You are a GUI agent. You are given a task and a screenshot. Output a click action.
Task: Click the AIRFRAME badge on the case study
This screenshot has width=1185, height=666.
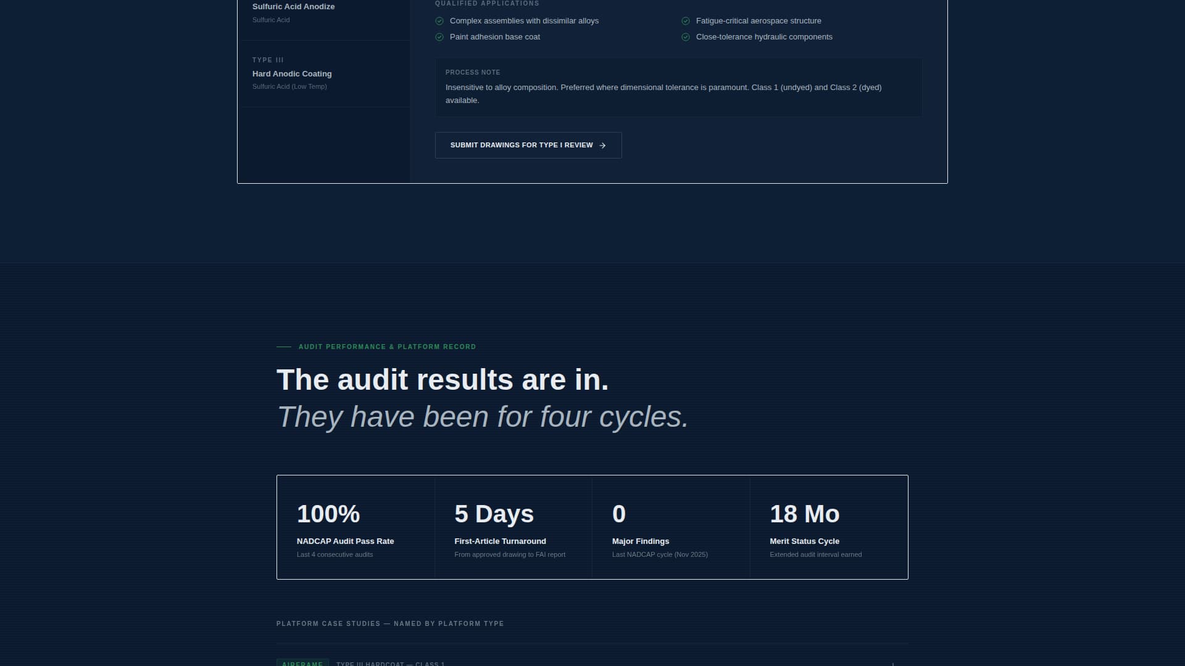pos(302,664)
